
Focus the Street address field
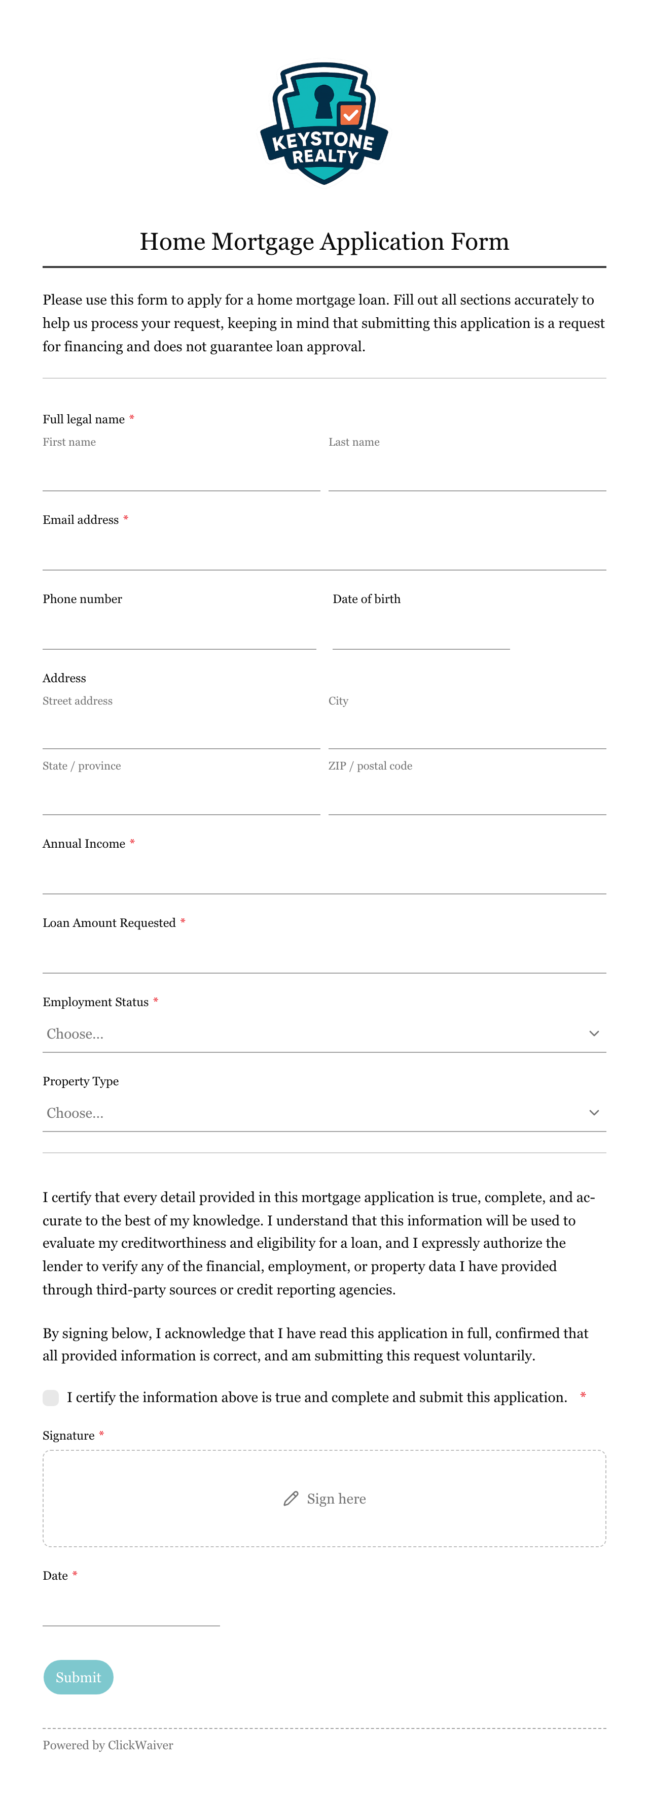point(181,732)
